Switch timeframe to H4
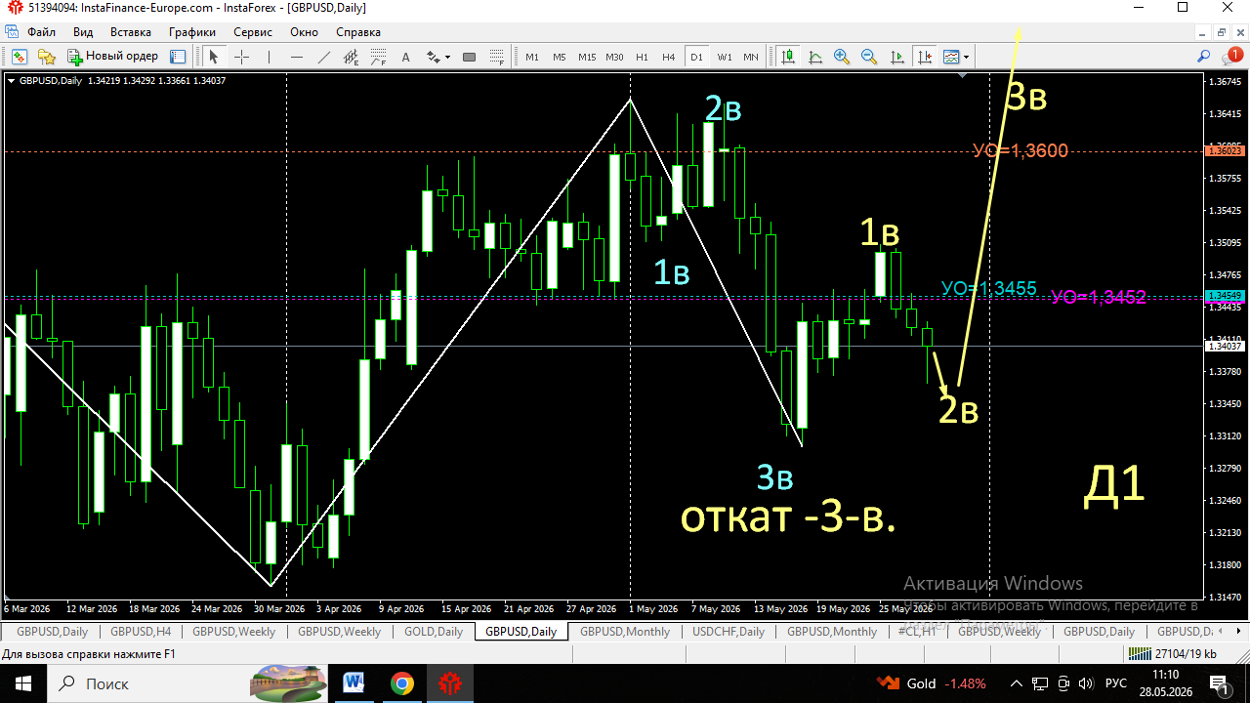1250x703 pixels. coord(669,57)
